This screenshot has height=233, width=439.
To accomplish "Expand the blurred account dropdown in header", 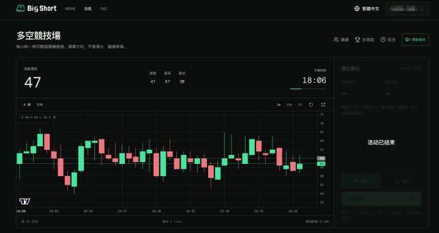I will (407, 8).
